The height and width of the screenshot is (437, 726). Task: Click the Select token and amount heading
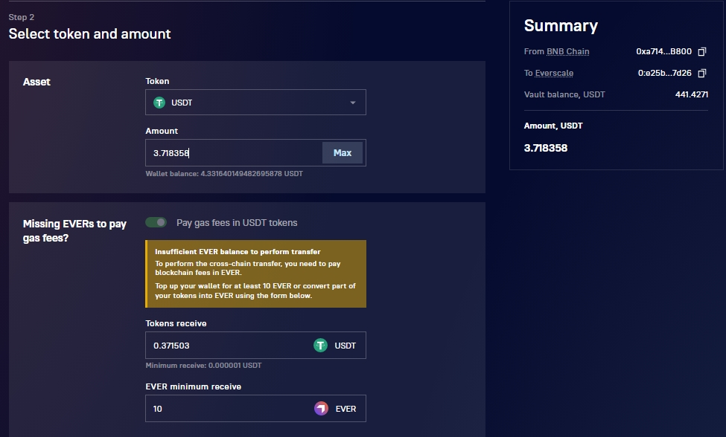(x=90, y=33)
